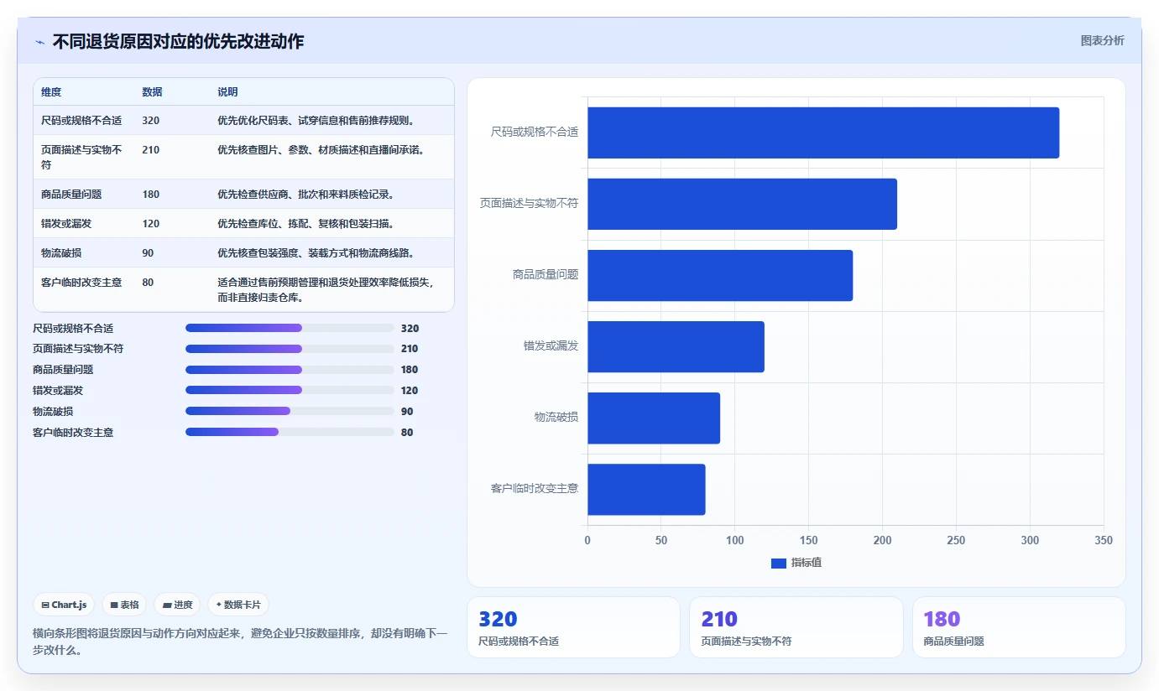Click the blue 指标值 legend swatch
The width and height of the screenshot is (1159, 691).
(x=779, y=564)
